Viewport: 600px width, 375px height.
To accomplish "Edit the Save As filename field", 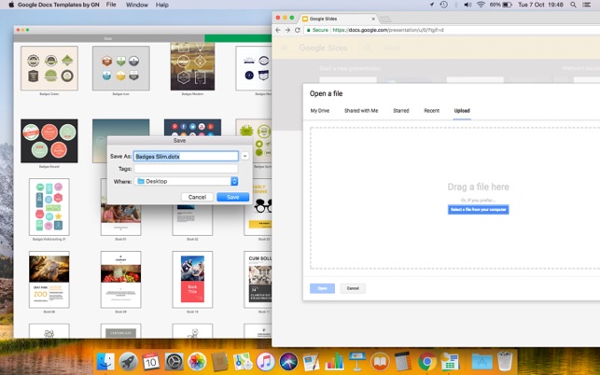I will [186, 156].
